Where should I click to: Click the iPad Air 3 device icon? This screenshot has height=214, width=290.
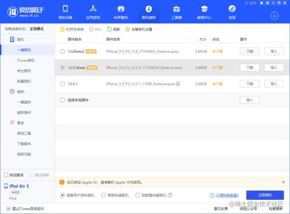click(x=6, y=186)
